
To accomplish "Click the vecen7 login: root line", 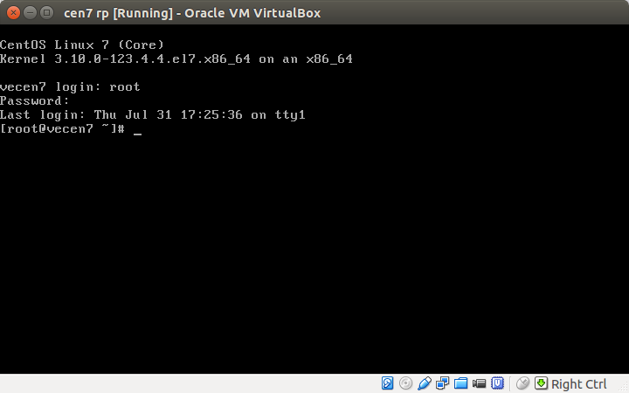I will pyautogui.click(x=70, y=87).
